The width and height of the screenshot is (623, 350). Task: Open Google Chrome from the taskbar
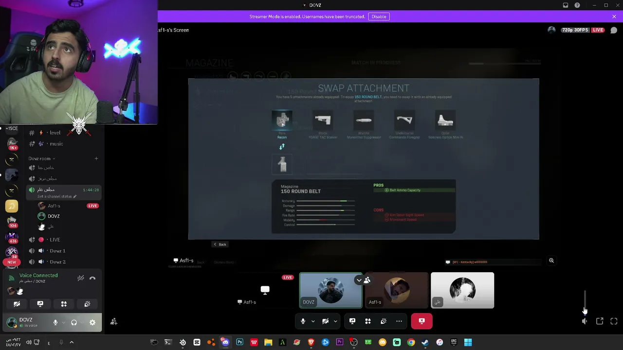(x=411, y=342)
